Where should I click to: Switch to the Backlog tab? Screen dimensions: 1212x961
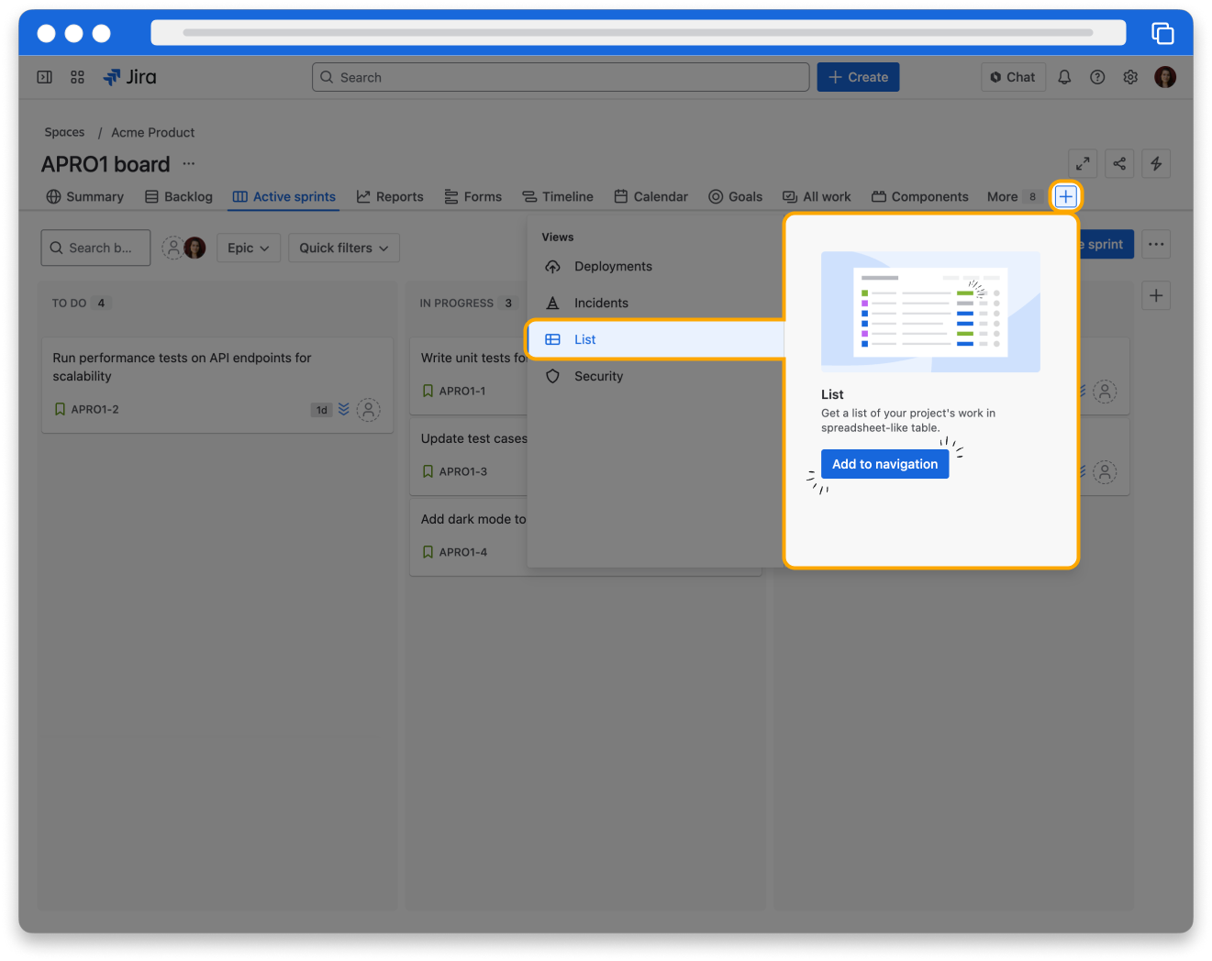click(179, 196)
